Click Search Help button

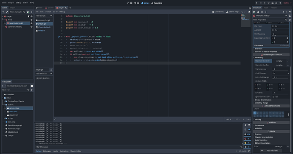click(232, 12)
